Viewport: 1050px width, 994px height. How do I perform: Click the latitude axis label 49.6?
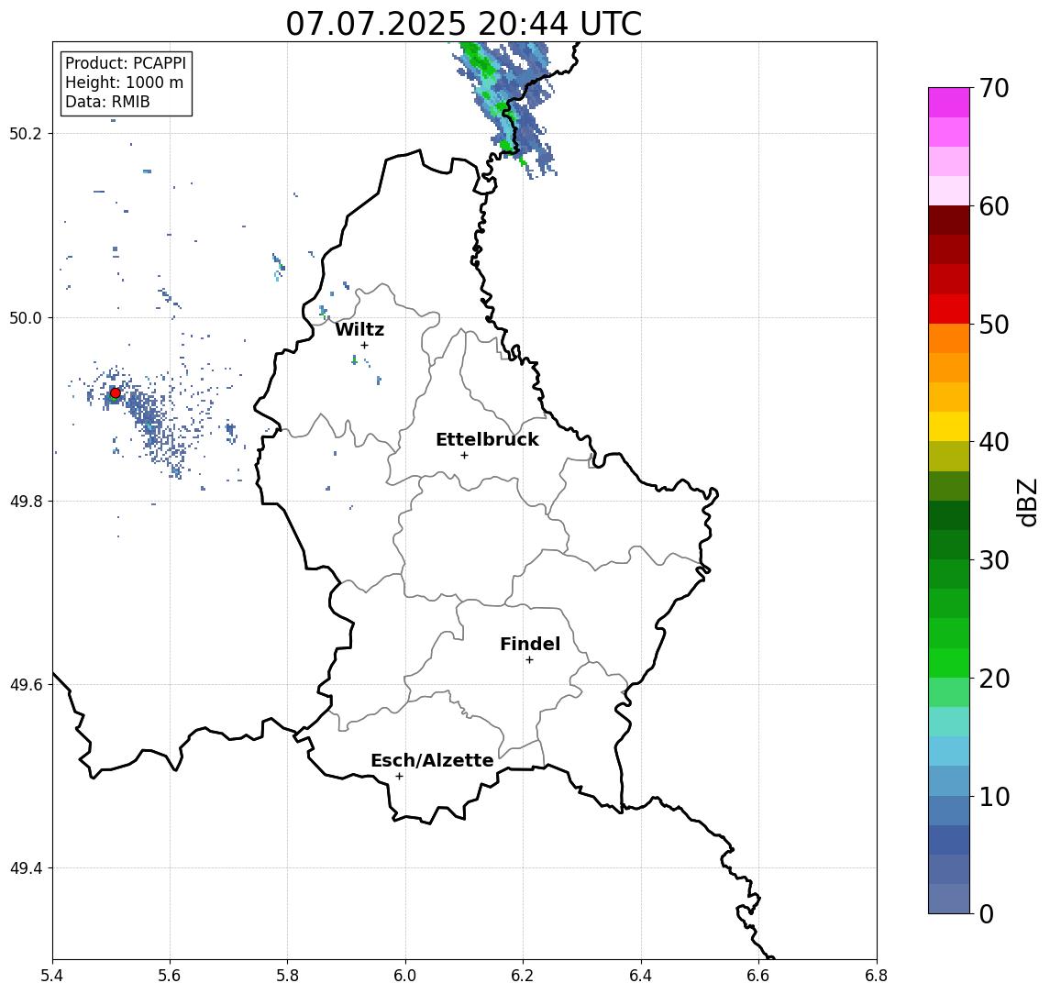pos(25,685)
